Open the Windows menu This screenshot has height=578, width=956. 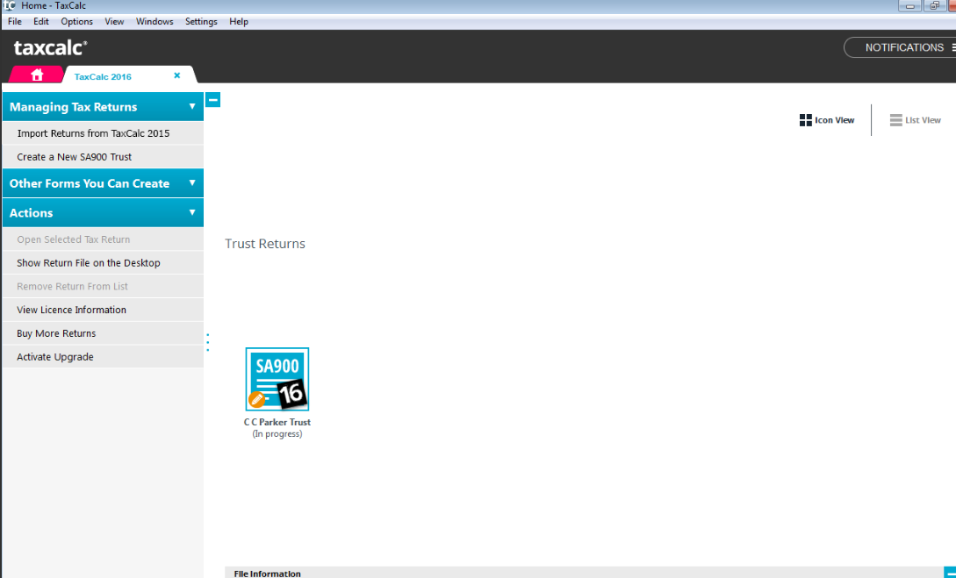coord(155,21)
